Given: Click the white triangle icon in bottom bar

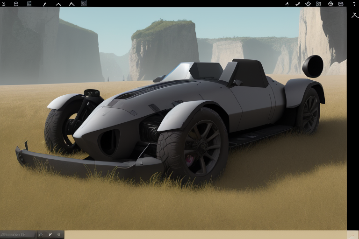Looking at the screenshot, I should point(50,234).
